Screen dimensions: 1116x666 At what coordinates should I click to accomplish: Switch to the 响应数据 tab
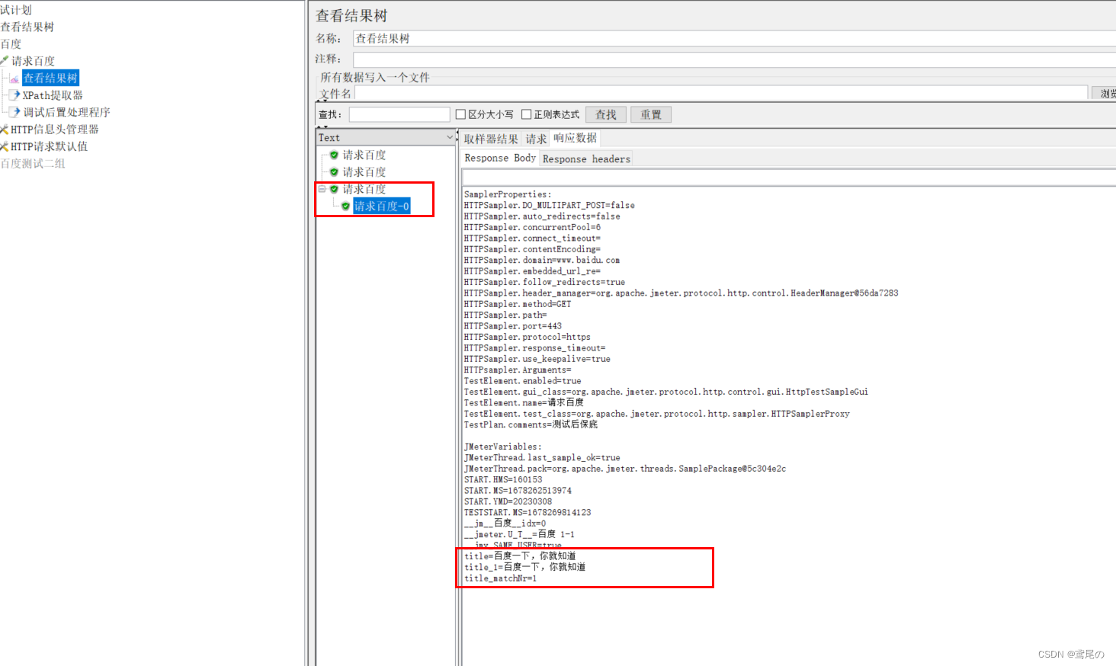click(576, 138)
